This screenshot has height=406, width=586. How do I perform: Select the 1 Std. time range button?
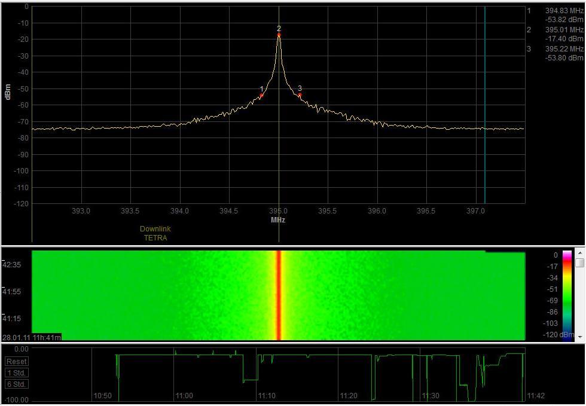17,373
